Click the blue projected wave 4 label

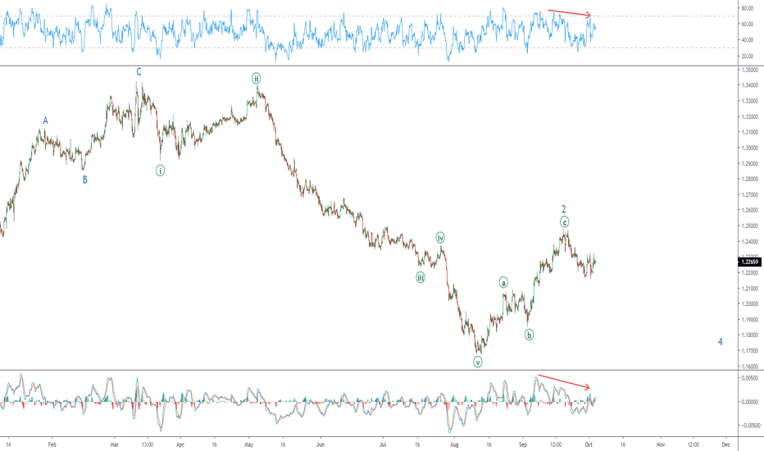tap(721, 342)
